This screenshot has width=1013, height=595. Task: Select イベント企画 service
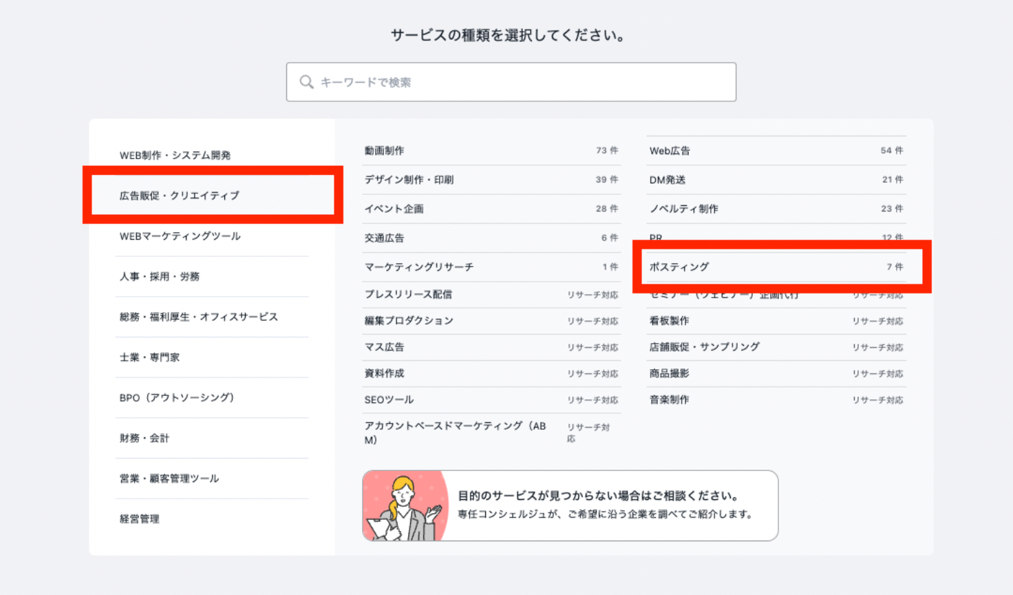pyautogui.click(x=394, y=209)
